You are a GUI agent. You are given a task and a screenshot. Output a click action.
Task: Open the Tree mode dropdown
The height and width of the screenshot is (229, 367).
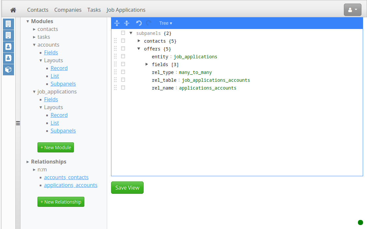(x=165, y=23)
